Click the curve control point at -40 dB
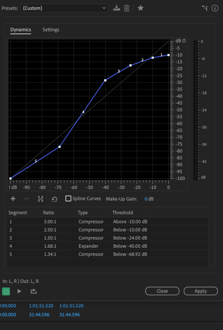The width and height of the screenshot is (223, 330). 105,80
